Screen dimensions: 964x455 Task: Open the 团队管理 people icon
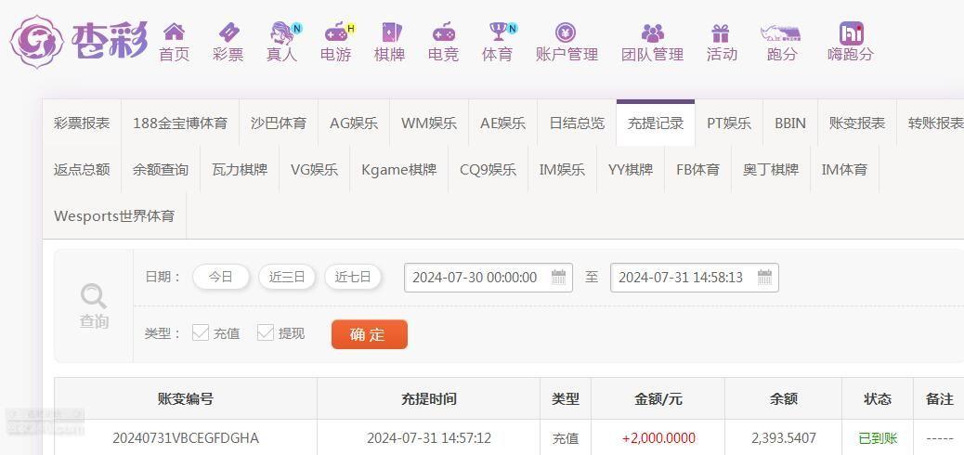tap(652, 32)
